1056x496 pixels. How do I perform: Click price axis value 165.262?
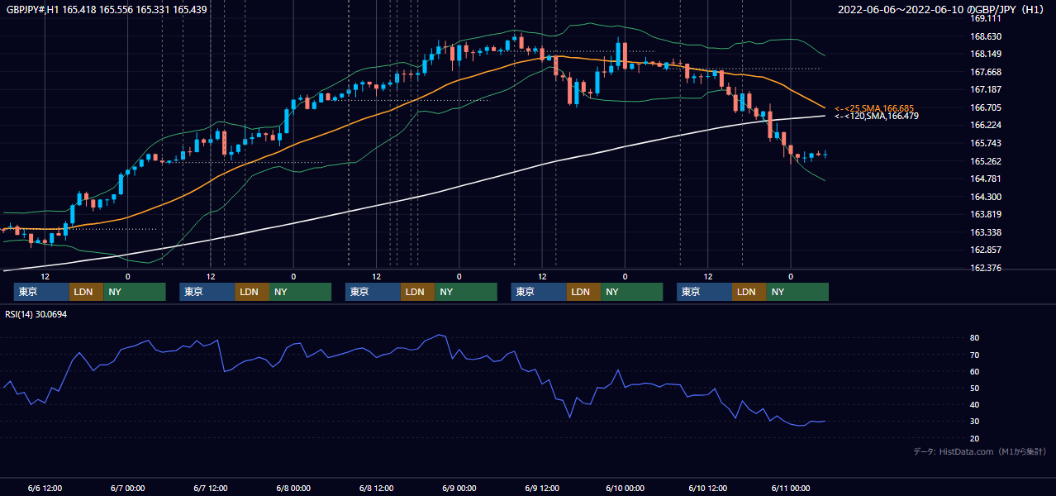(x=986, y=161)
